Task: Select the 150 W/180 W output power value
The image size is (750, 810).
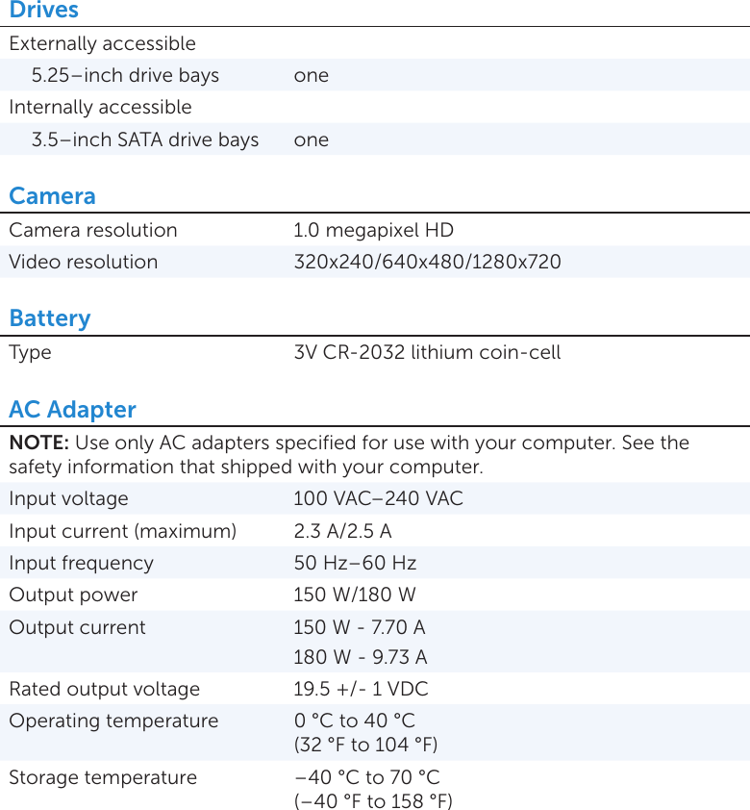Action: (x=355, y=595)
